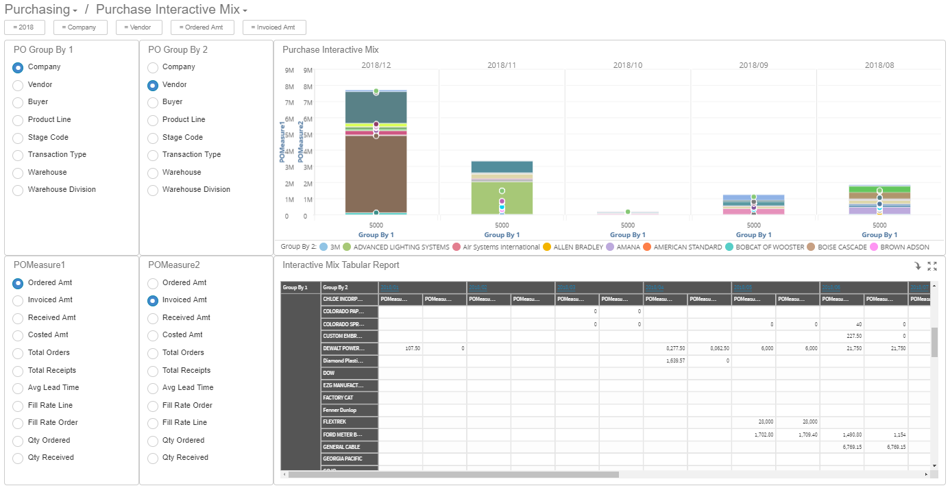The width and height of the screenshot is (950, 488).
Task: Expand the 2018/11 column header in the table
Action: [502, 64]
